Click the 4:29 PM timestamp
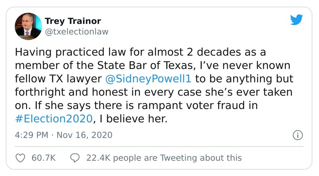The height and width of the screenshot is (176, 319). (x=31, y=135)
